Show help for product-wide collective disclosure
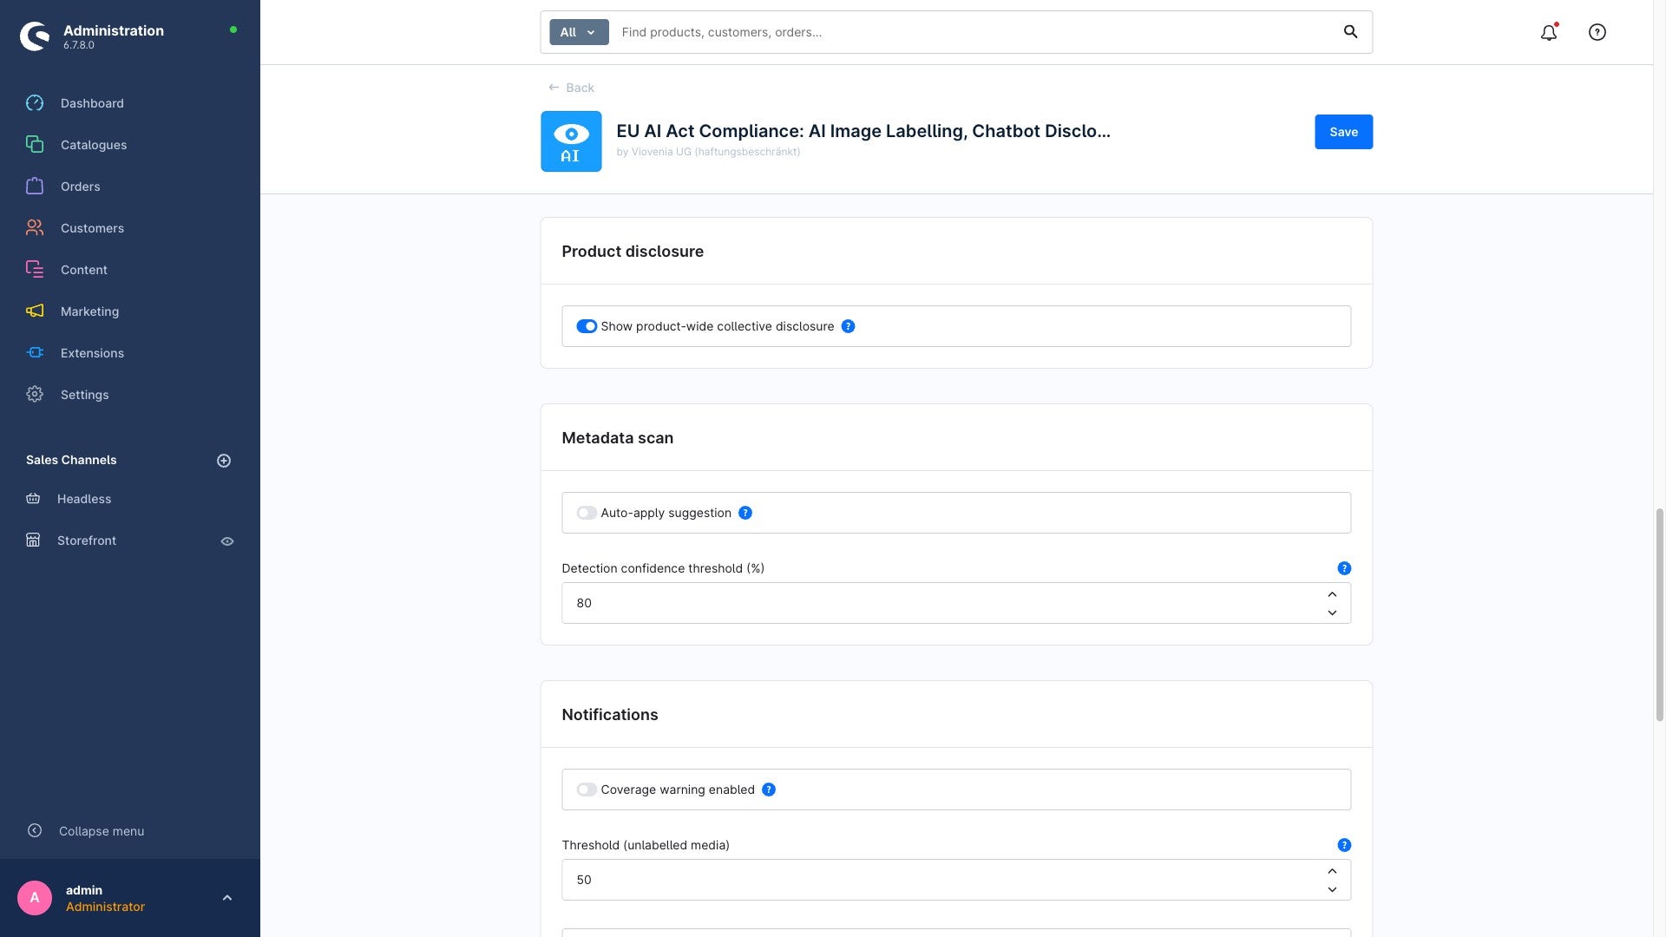1666x937 pixels. coord(849,326)
